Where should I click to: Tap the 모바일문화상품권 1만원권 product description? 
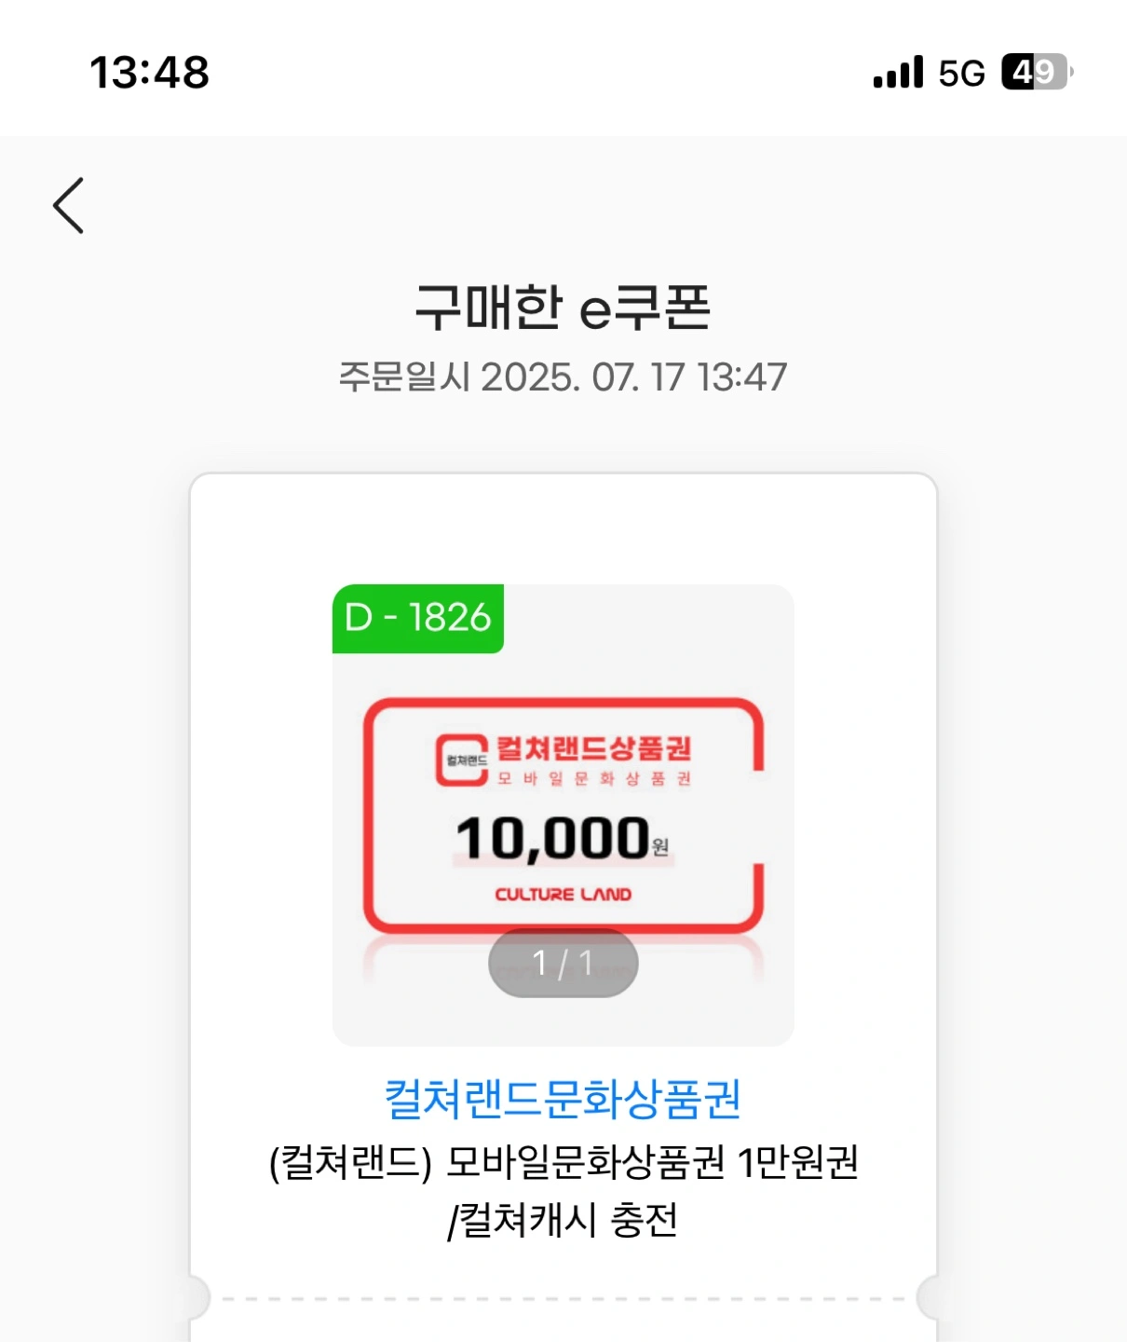click(x=563, y=1162)
